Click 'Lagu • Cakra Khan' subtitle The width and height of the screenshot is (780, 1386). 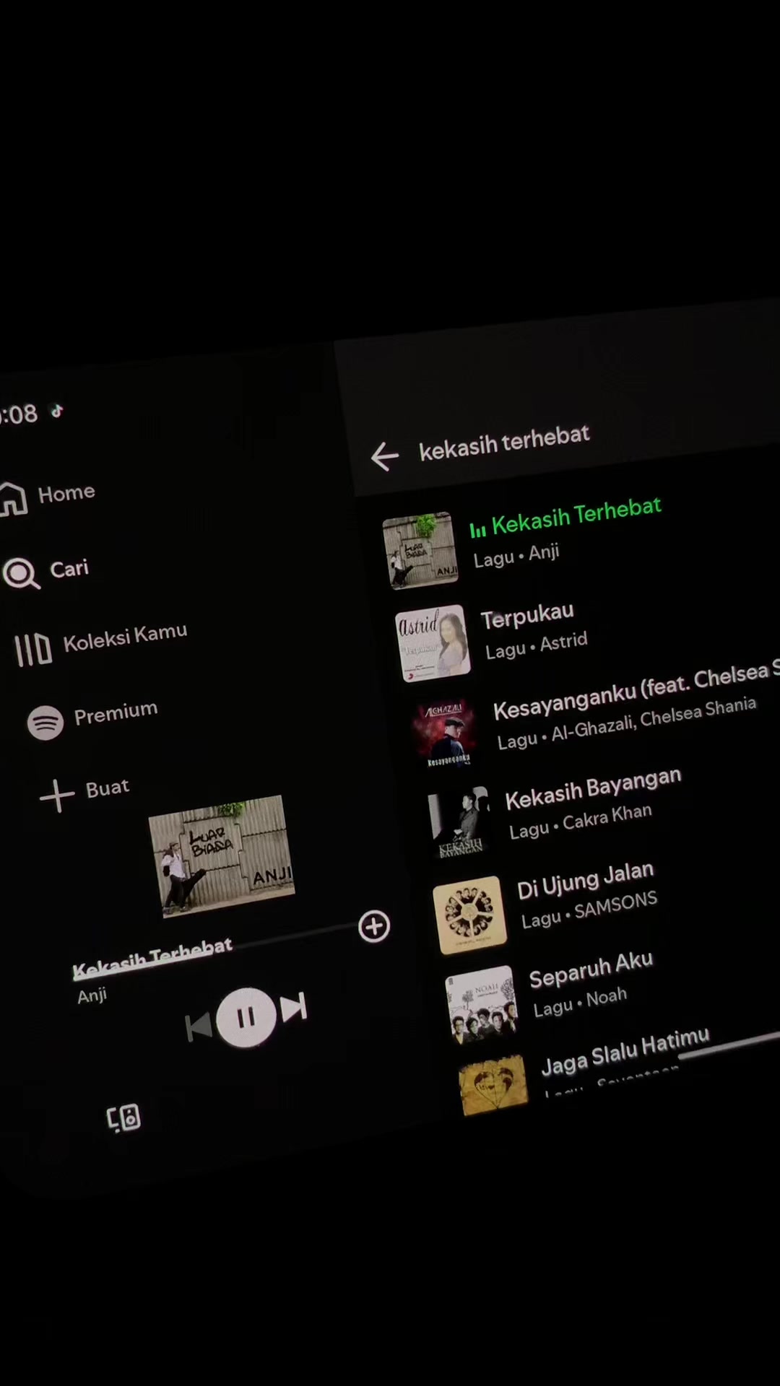[x=581, y=821]
